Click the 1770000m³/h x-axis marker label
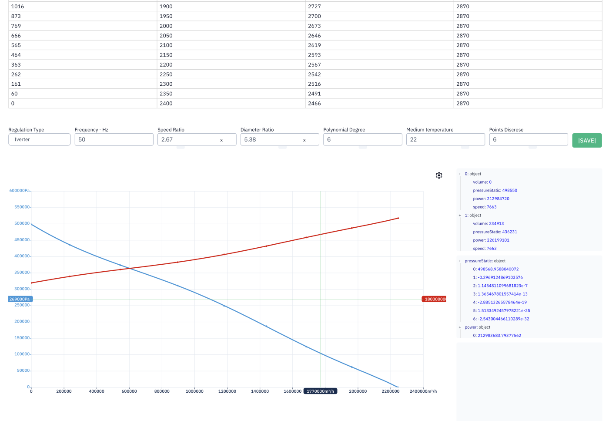Screen dimensions: 609x421 click(x=320, y=391)
